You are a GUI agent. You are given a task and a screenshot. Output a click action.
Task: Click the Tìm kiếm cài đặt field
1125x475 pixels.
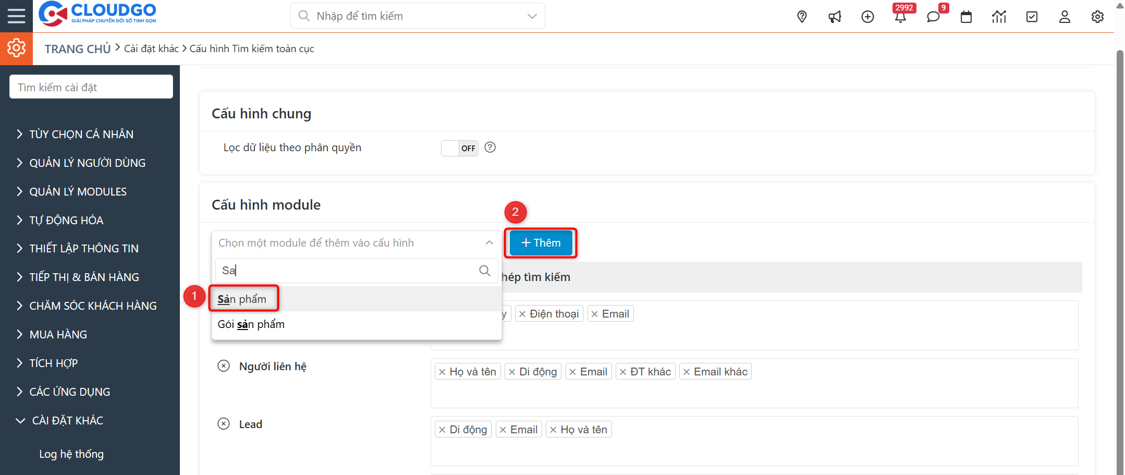(x=91, y=87)
